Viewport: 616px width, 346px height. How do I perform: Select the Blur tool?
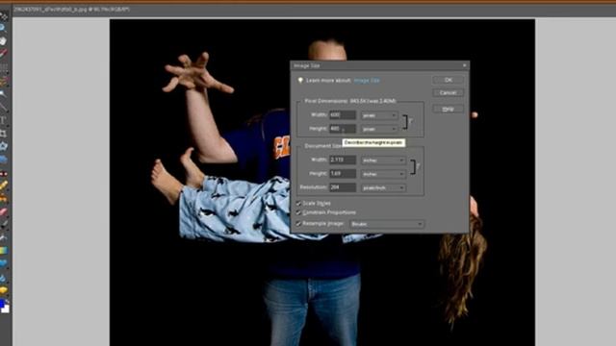(3, 278)
